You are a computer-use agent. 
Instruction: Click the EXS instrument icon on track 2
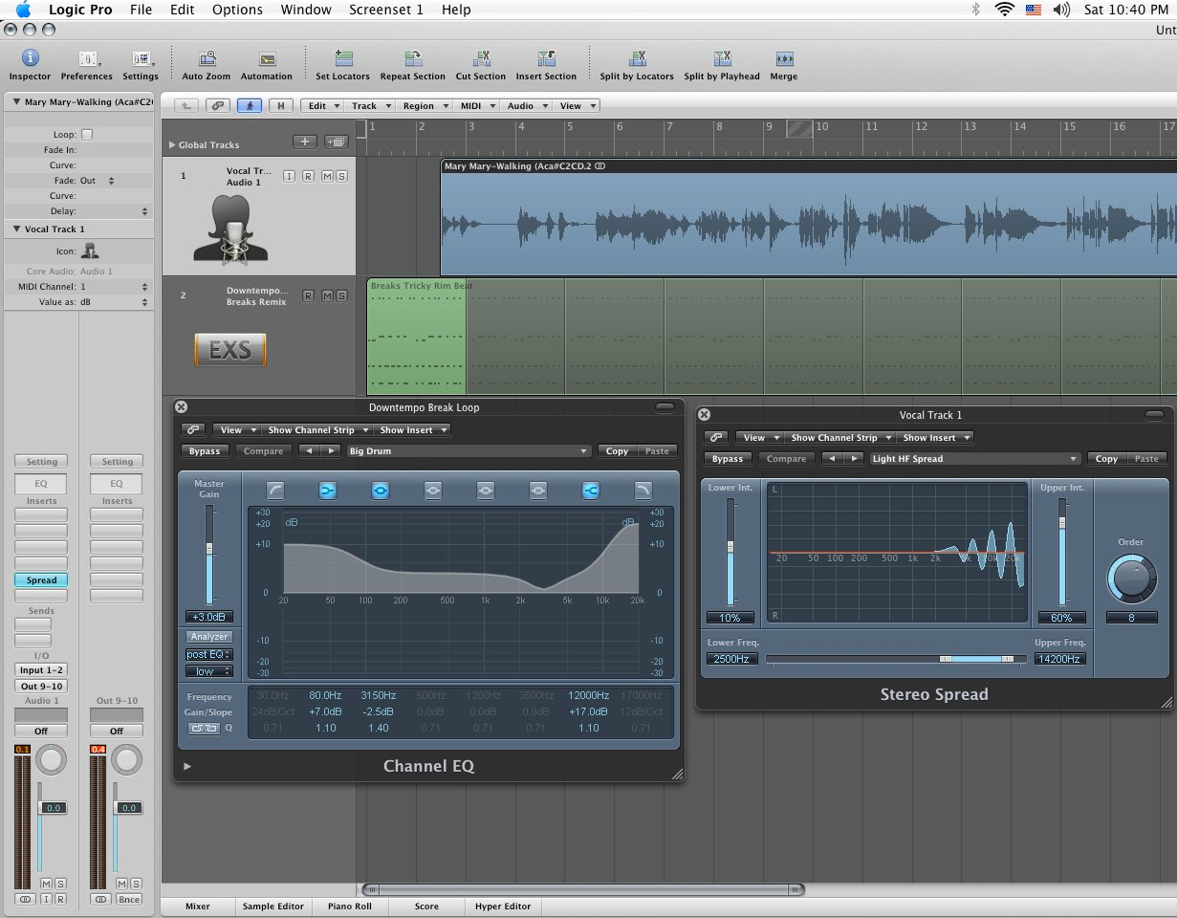pos(229,350)
